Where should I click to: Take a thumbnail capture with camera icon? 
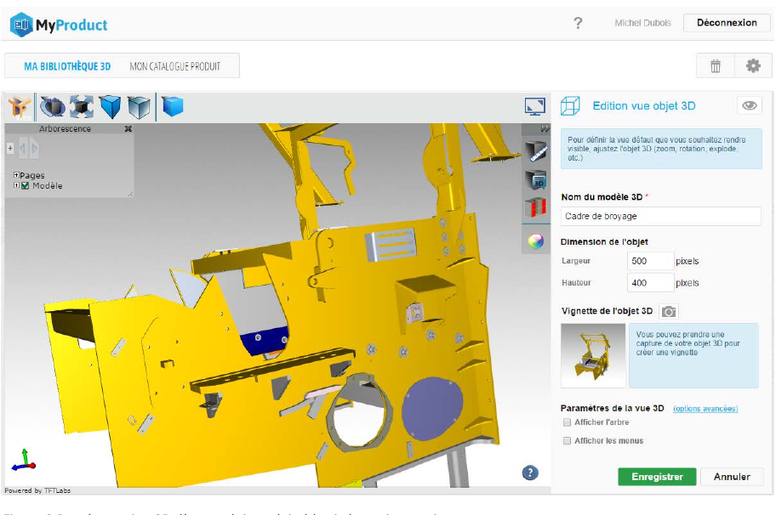(670, 311)
